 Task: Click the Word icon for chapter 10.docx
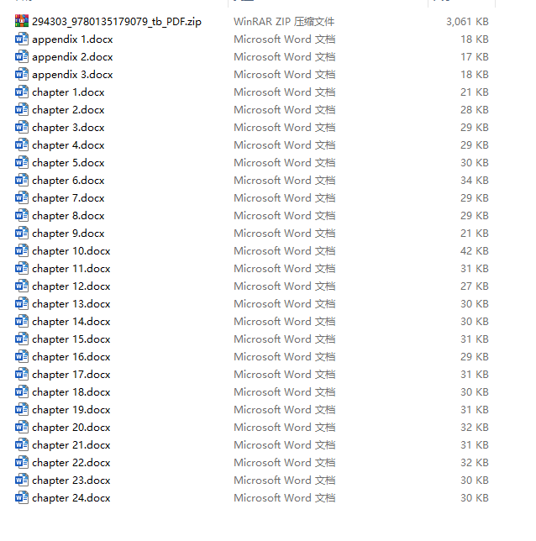(x=22, y=250)
